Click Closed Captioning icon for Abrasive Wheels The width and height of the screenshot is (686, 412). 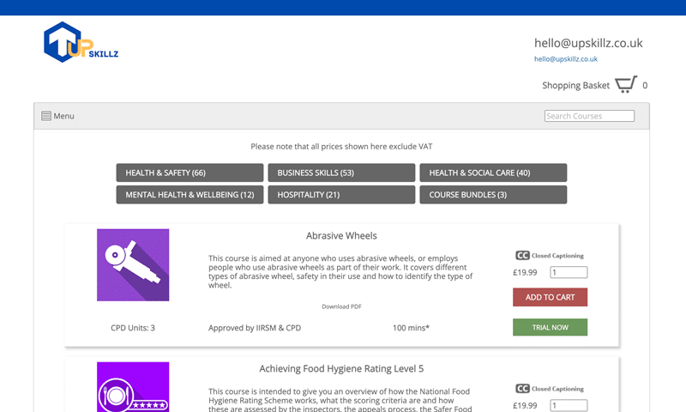click(522, 256)
